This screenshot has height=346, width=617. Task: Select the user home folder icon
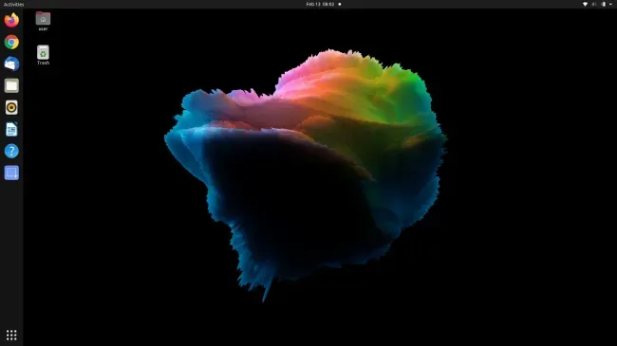click(43, 18)
